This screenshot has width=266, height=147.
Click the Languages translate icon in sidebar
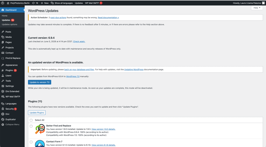[3, 104]
